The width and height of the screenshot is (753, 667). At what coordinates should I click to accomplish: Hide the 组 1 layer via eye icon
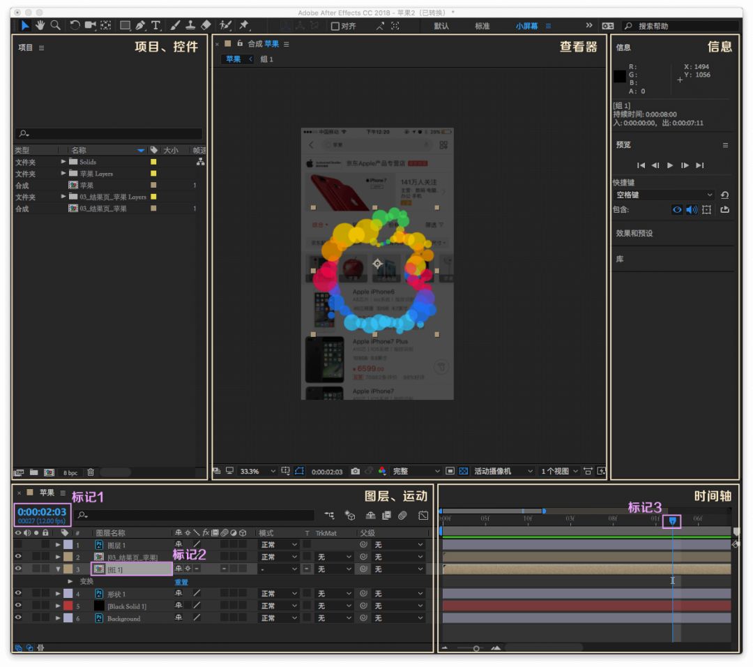18,569
